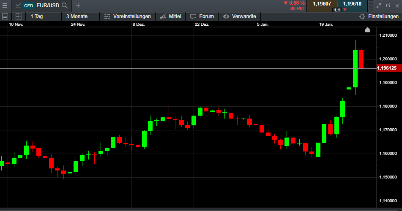Open Einstellungen chart settings
Screen dimensions: 402x211
[x=378, y=16]
